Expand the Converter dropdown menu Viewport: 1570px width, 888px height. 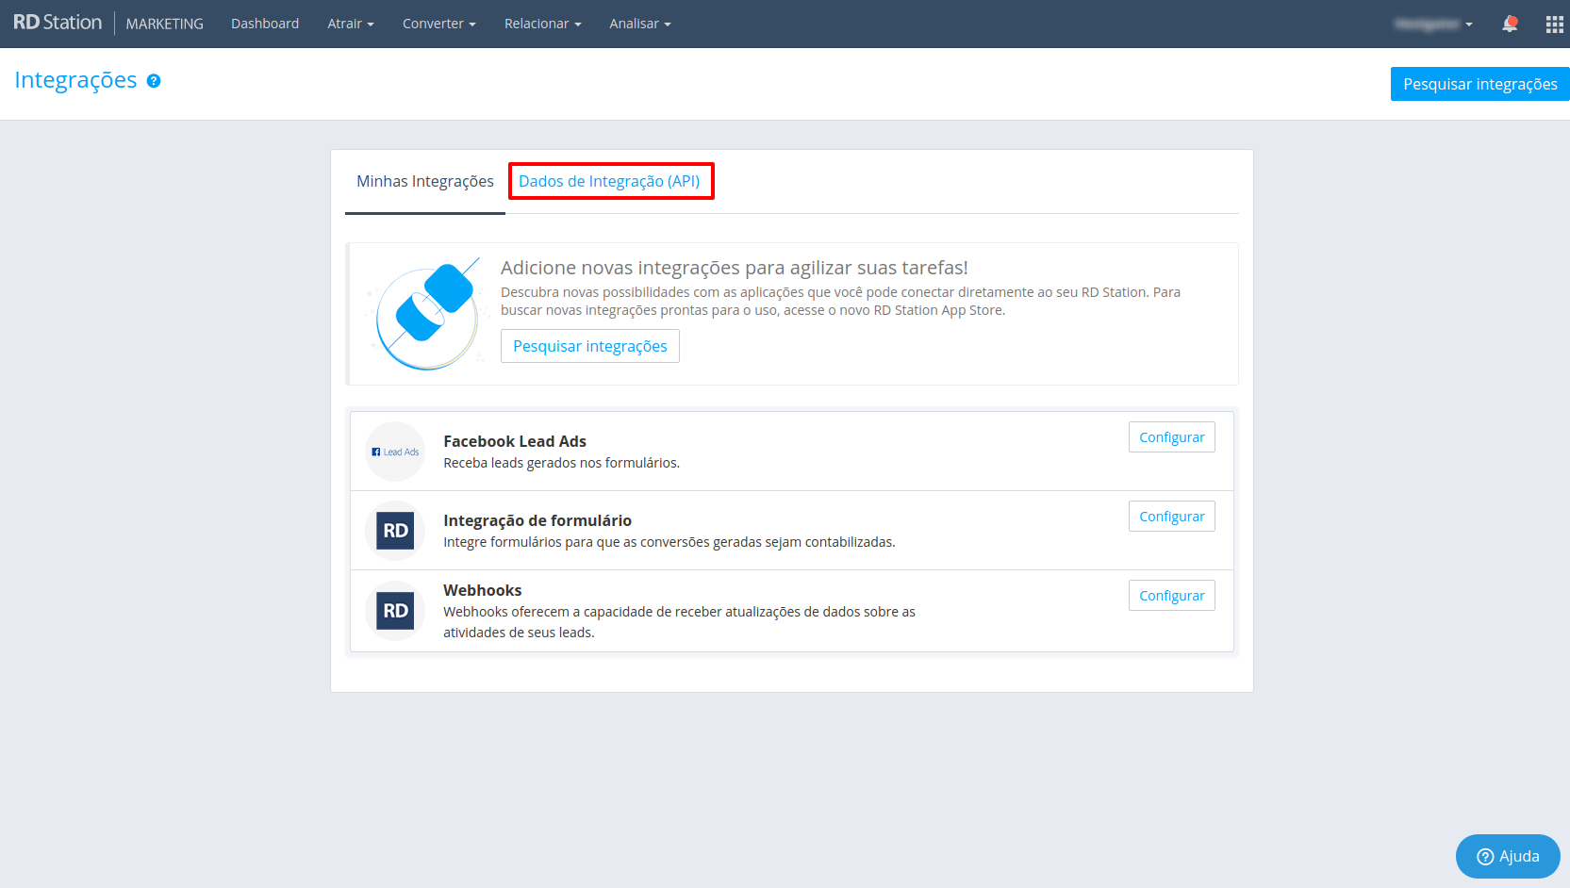coord(439,24)
